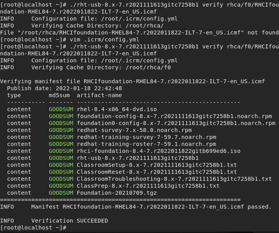This screenshot has width=279, height=233.
Task: Click the rhci-foundation-8.4-7 iso filename
Action: click(158, 151)
